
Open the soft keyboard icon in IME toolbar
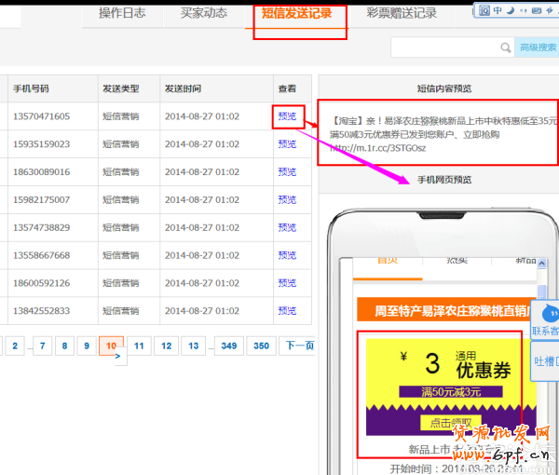538,10
